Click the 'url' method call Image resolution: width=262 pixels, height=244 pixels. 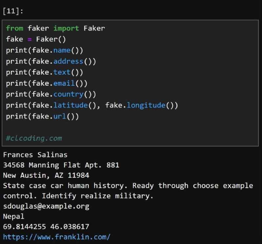point(60,116)
